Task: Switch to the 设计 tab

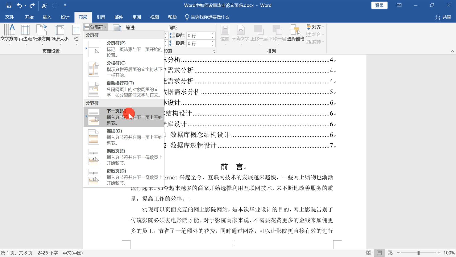Action: 65,17
